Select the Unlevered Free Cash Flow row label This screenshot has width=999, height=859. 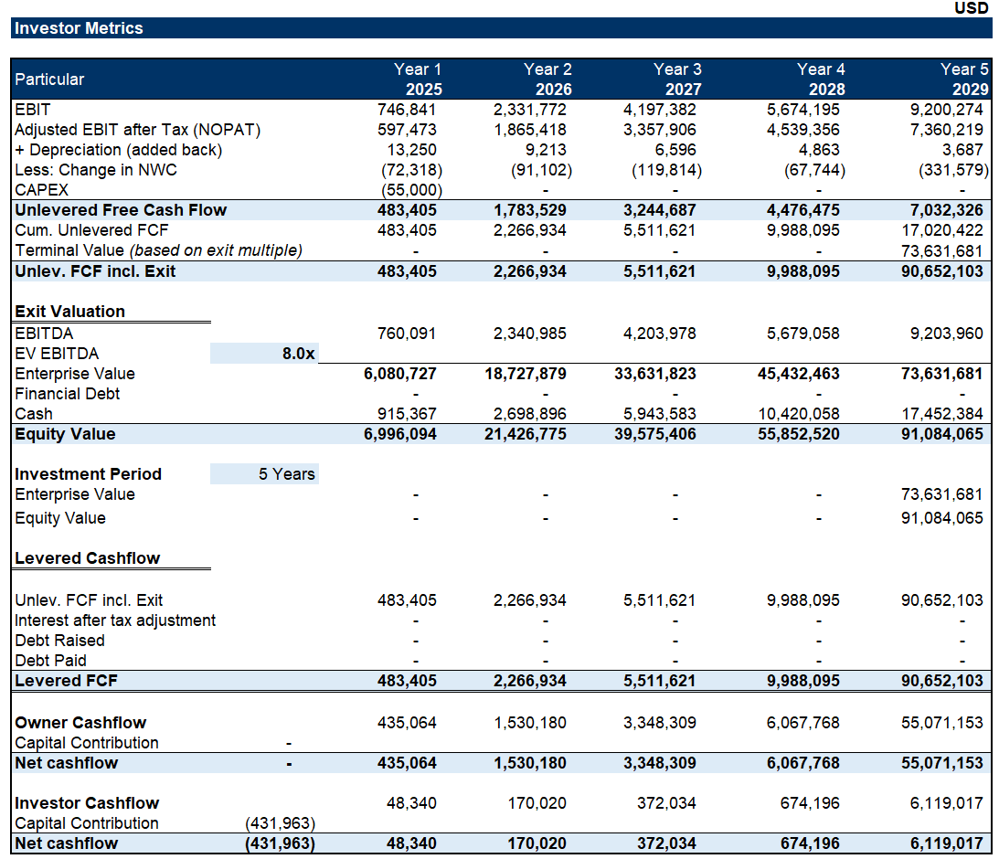(x=121, y=210)
